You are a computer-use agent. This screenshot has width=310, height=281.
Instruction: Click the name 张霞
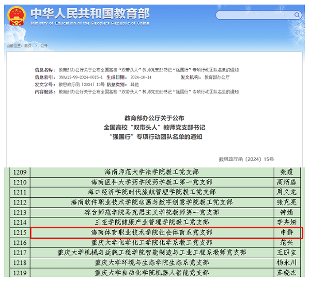click(x=287, y=172)
